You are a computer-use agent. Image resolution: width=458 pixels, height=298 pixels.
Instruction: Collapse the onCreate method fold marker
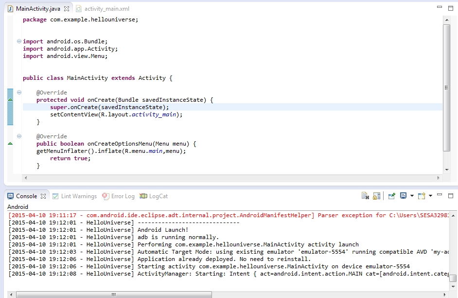pyautogui.click(x=19, y=93)
